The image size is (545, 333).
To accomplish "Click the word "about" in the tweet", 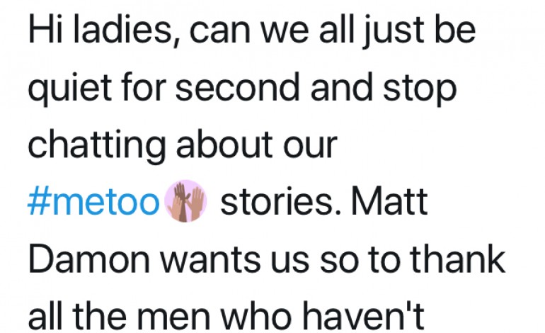I will 224,144.
